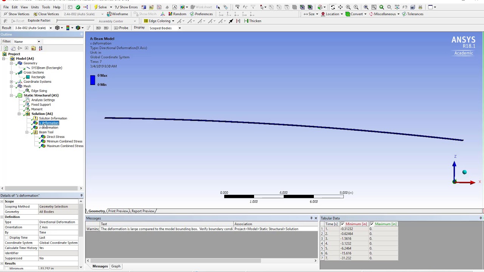This screenshot has width=484, height=272.
Task: Open the Edge Coloring dropdown
Action: (159, 21)
